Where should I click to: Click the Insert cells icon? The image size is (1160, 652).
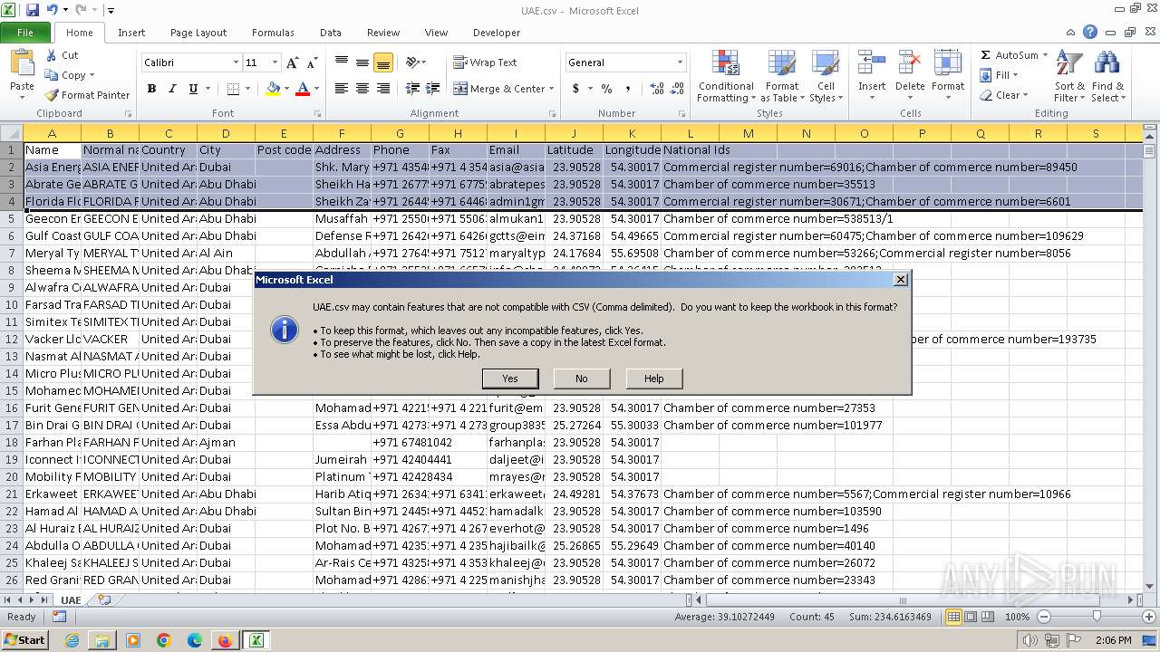[872, 63]
